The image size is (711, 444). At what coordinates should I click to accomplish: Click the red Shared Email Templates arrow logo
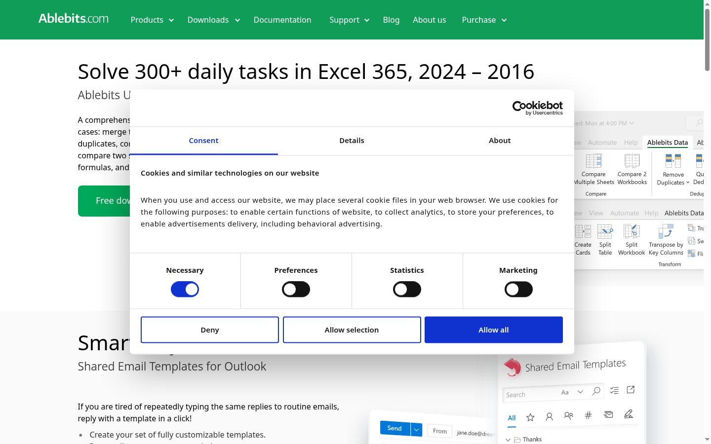point(513,367)
